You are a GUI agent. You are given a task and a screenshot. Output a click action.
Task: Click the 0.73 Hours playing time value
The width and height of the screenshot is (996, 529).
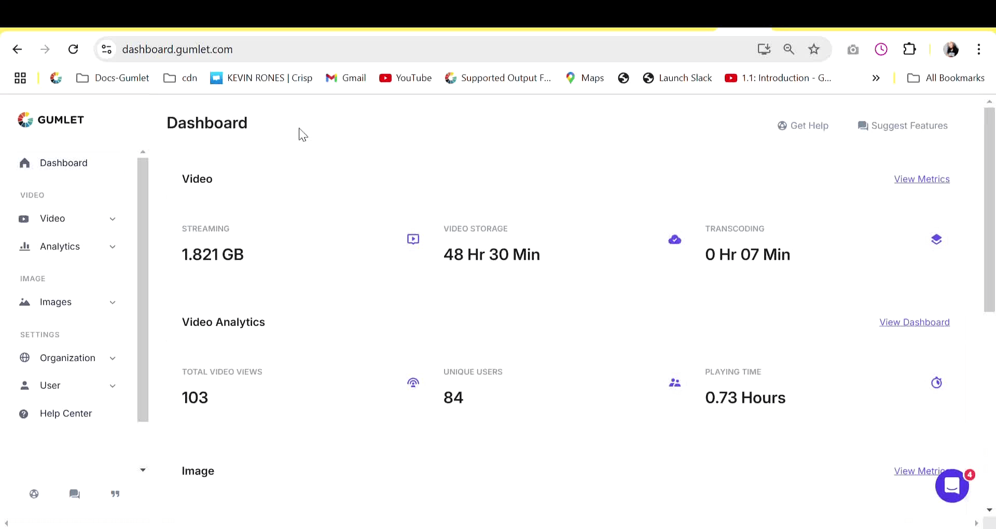745,398
